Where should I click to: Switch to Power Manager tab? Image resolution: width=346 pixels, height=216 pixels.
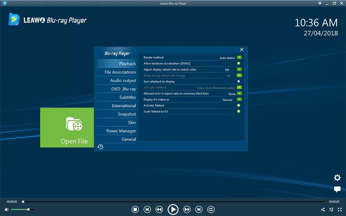pos(117,131)
